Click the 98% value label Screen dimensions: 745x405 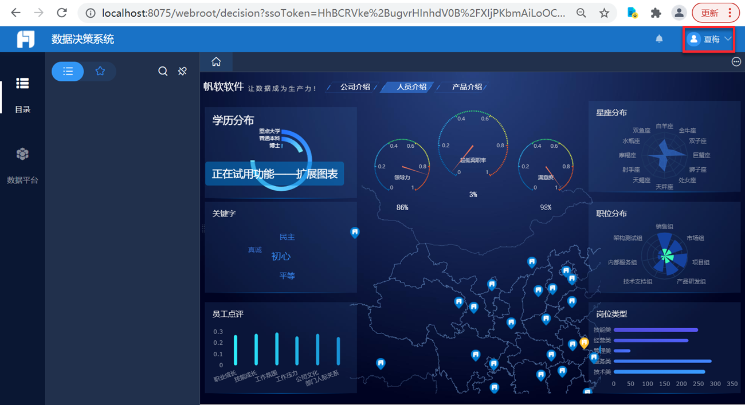tap(546, 207)
